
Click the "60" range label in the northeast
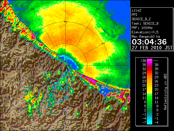coord(98,9)
